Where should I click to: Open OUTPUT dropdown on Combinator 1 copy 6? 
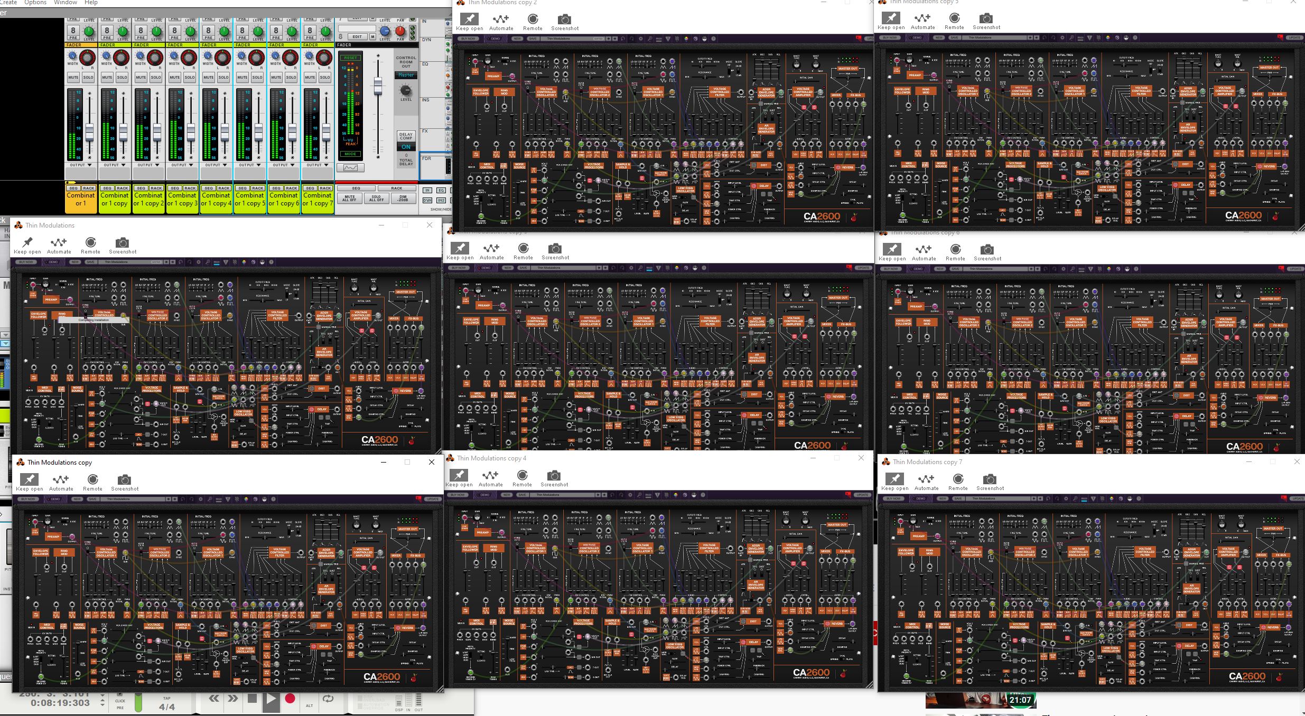tap(284, 165)
